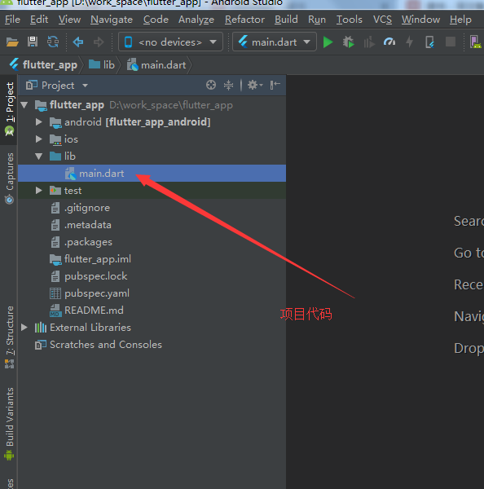Image resolution: width=484 pixels, height=489 pixels.
Task: Open the Tools menu
Action: pyautogui.click(x=350, y=20)
